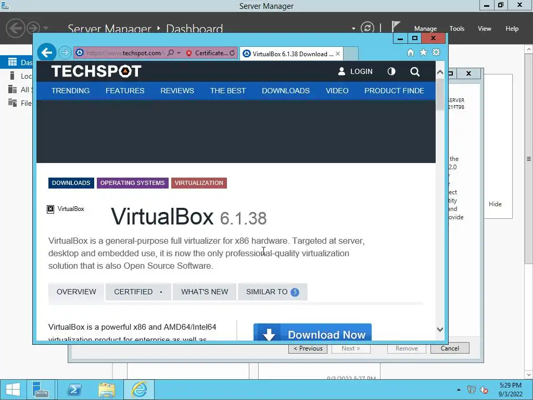Open the DOWNLOADS nav menu item
The width and height of the screenshot is (533, 400).
286,91
